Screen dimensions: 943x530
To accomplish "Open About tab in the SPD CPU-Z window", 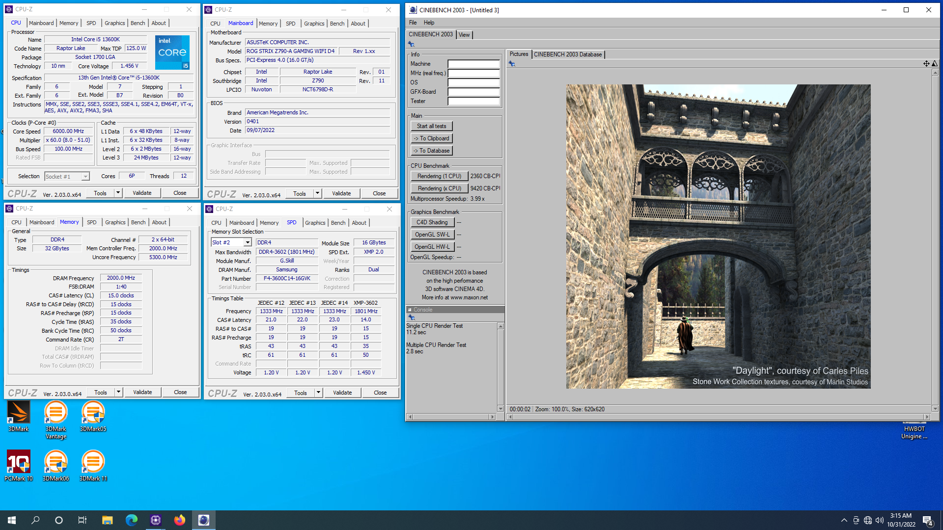I will tap(359, 223).
